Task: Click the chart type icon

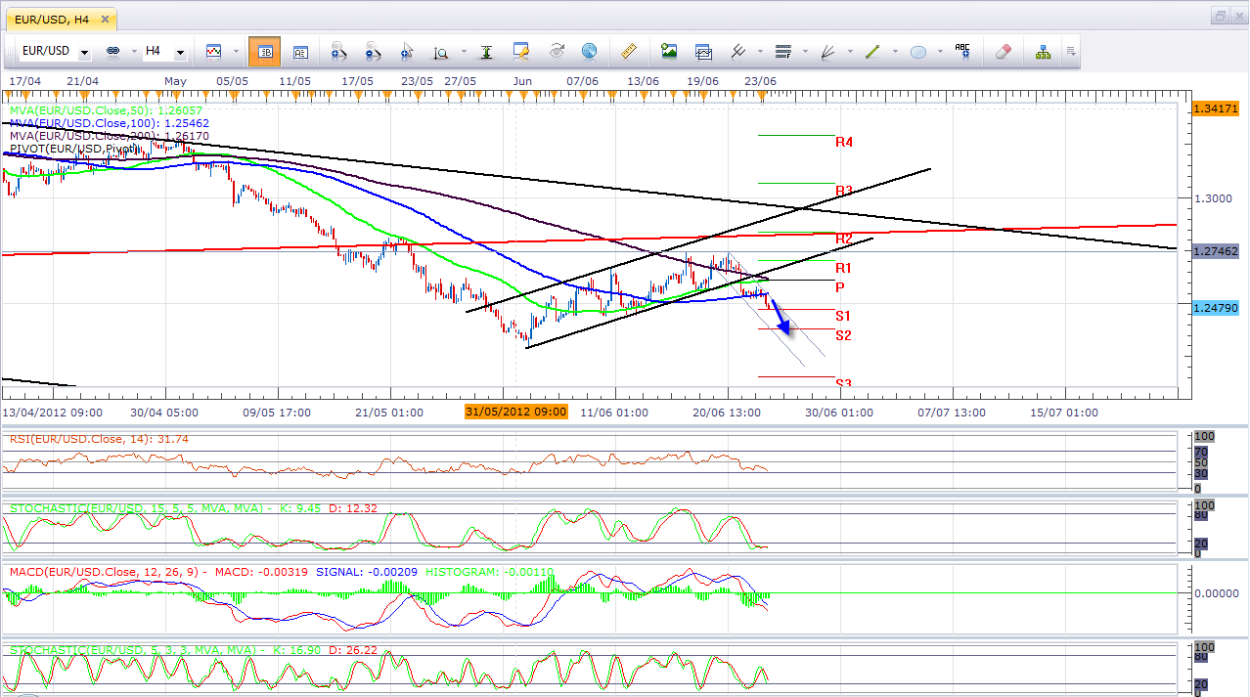Action: 214,51
